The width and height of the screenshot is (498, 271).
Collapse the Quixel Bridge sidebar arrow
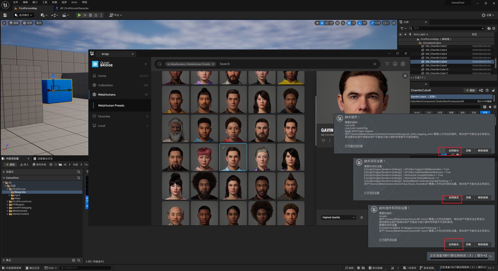coord(146,64)
